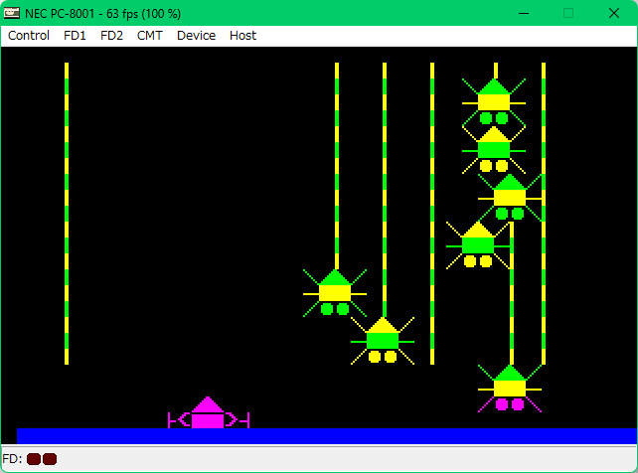Open the Device menu

pos(196,36)
